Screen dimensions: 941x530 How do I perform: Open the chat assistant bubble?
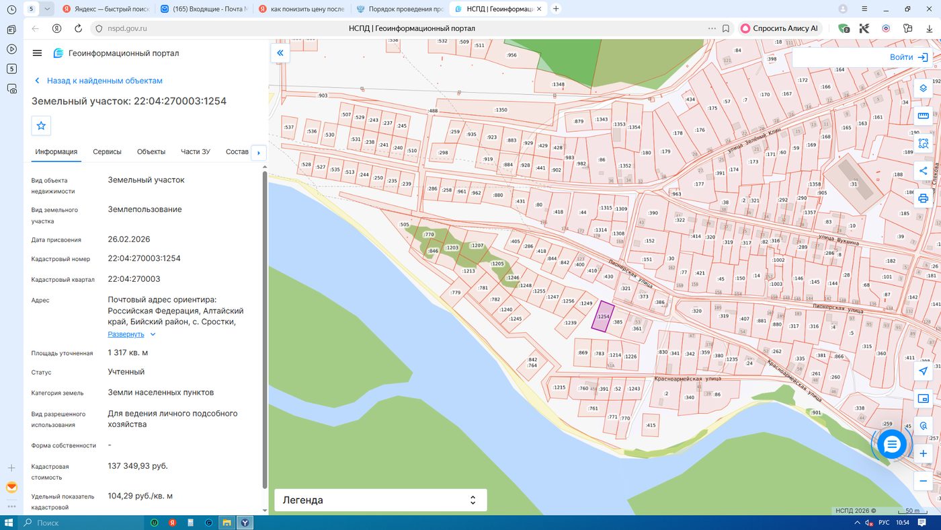click(x=892, y=444)
